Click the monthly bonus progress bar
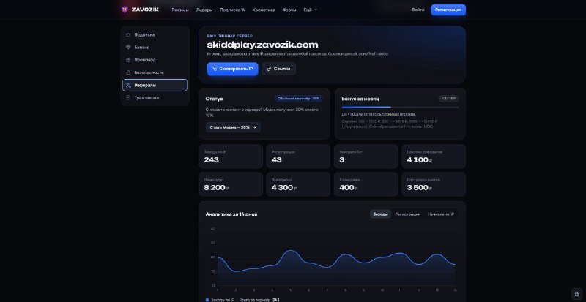Image resolution: width=586 pixels, height=302 pixels. [400, 107]
